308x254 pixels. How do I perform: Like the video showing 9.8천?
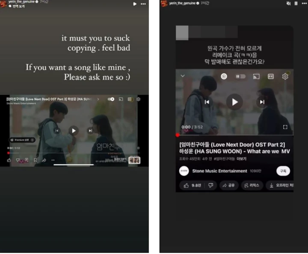point(192,185)
